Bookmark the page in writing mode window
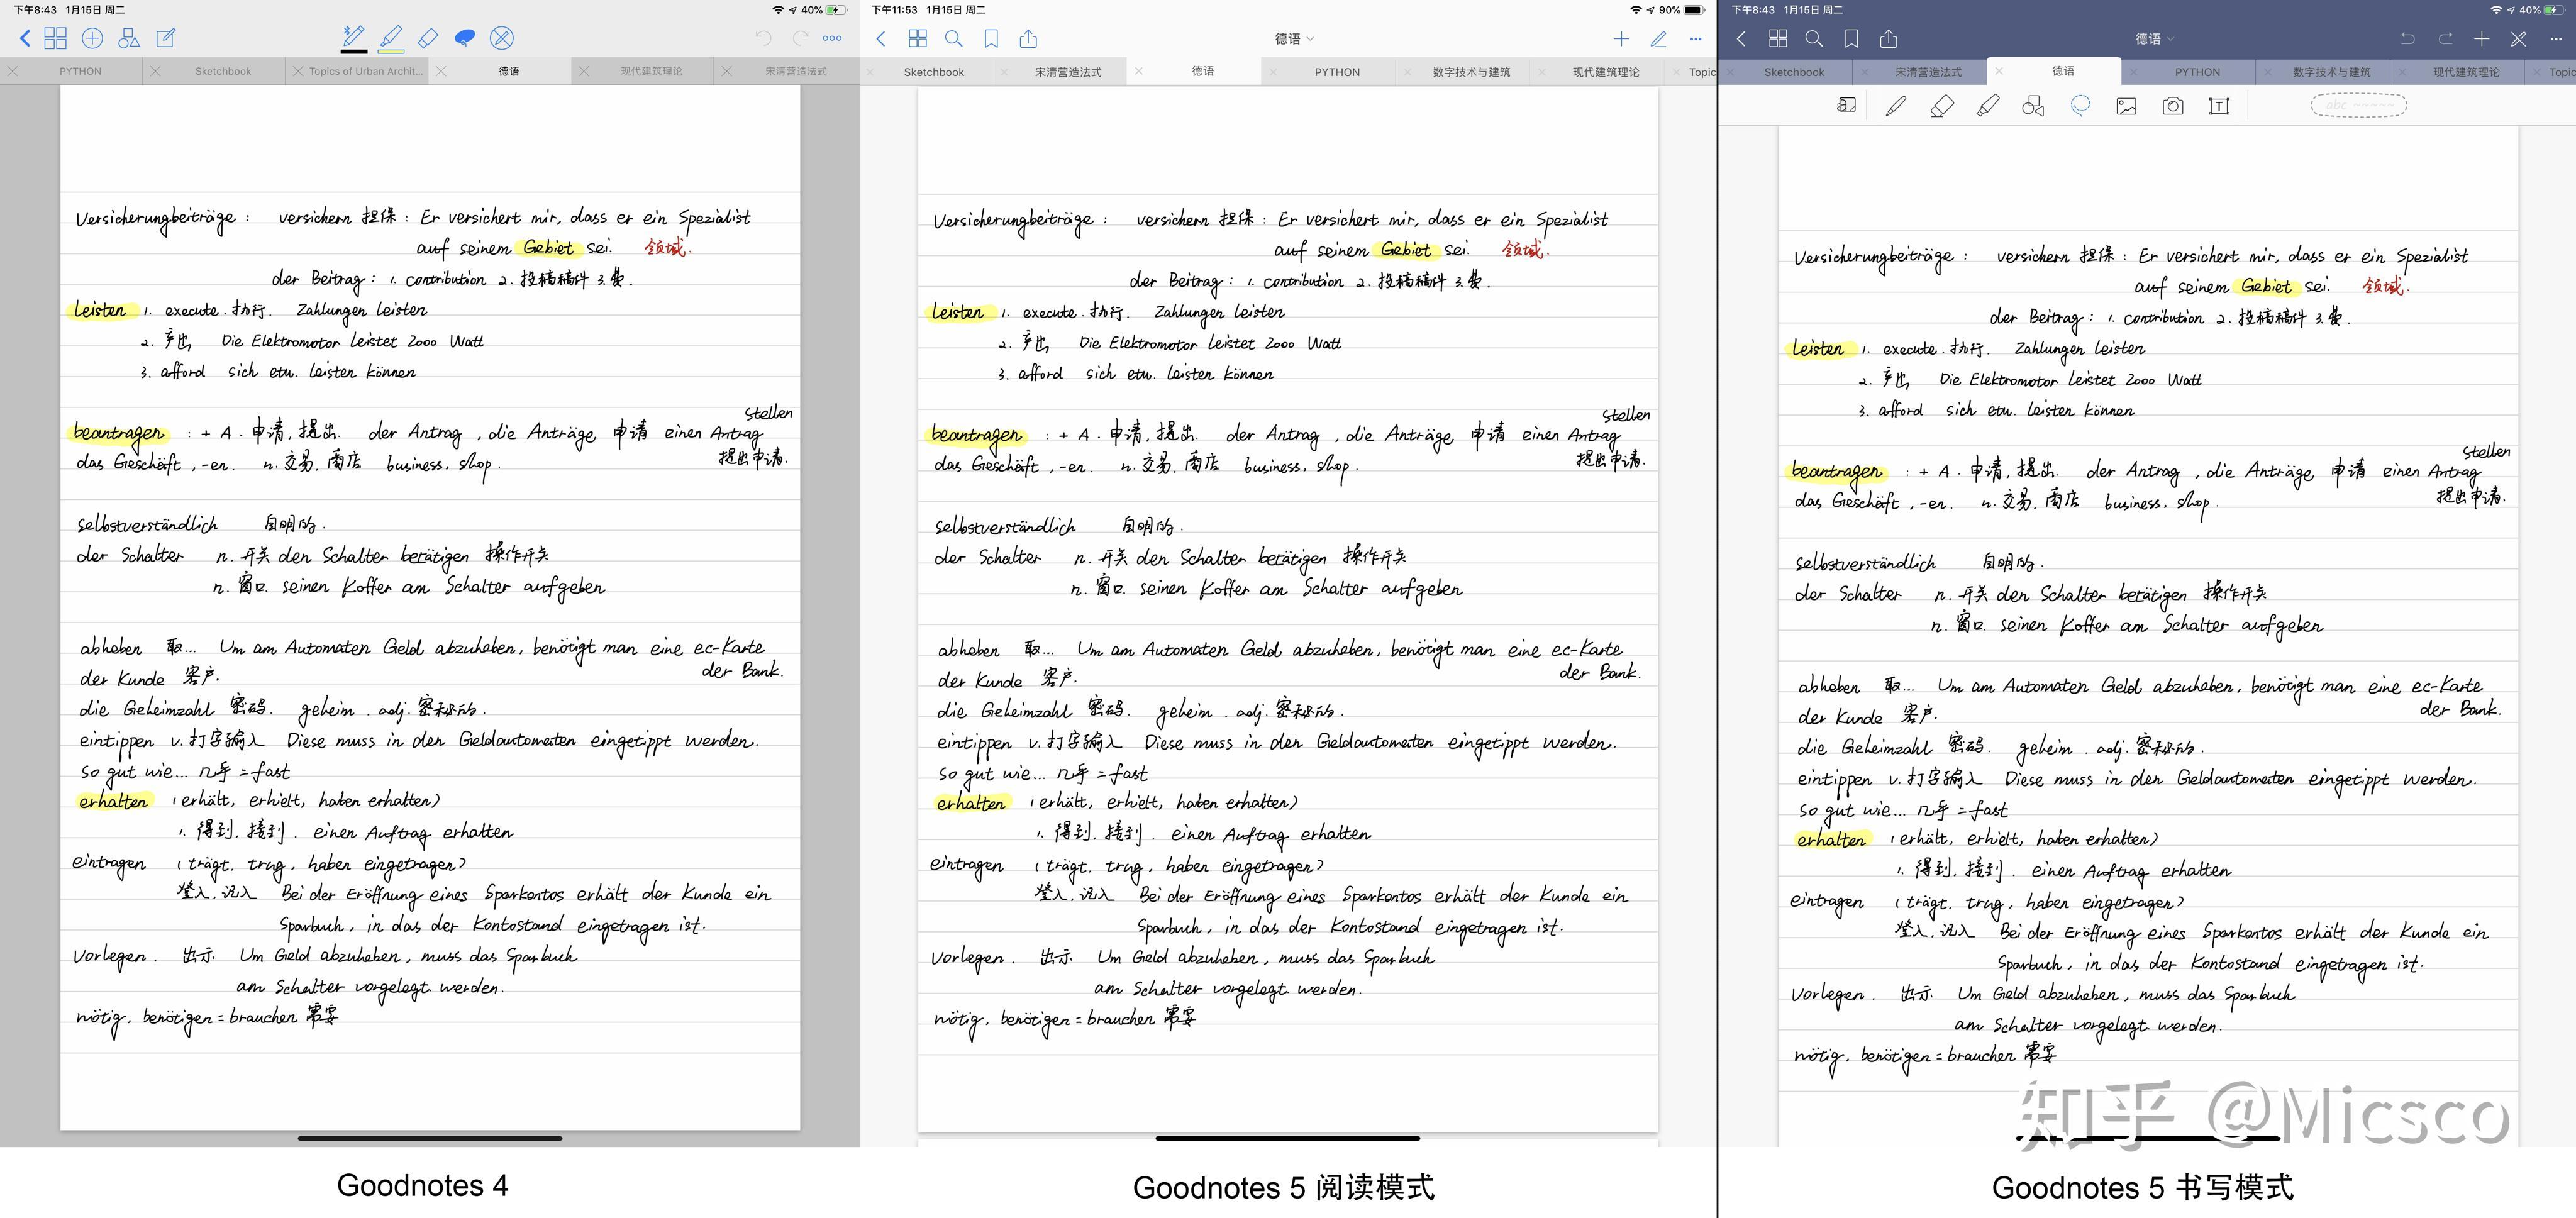Viewport: 2576px width, 1218px height. click(1851, 39)
